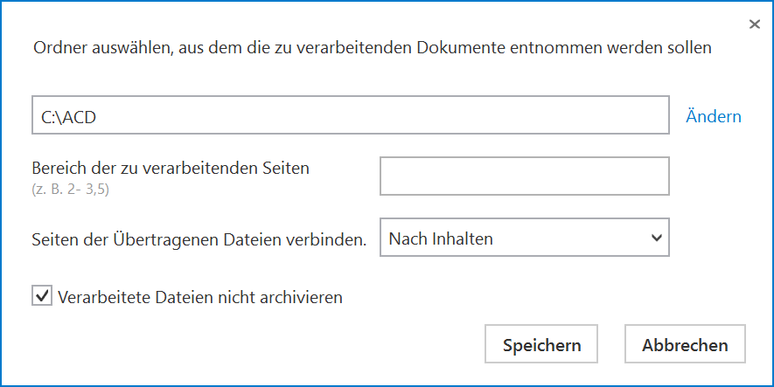
Task: Click the Bereich der zu verarbeitenden Seiten label
Action: 171,168
